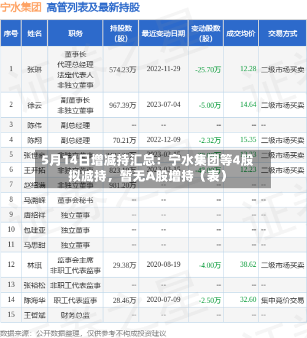The width and height of the screenshot is (307, 338).
Task: Click the holding value 967.39万
Action: tap(123, 105)
